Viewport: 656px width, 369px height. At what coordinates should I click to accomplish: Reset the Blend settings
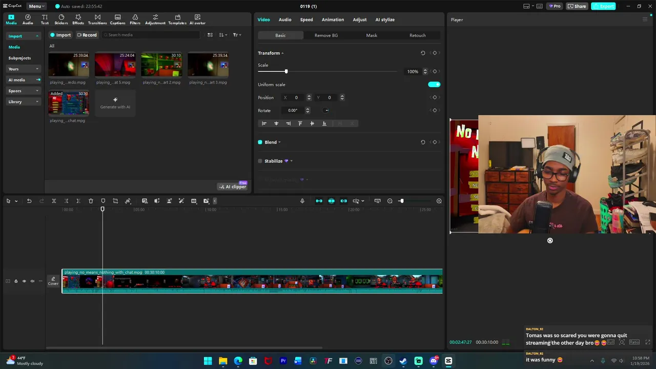click(423, 142)
